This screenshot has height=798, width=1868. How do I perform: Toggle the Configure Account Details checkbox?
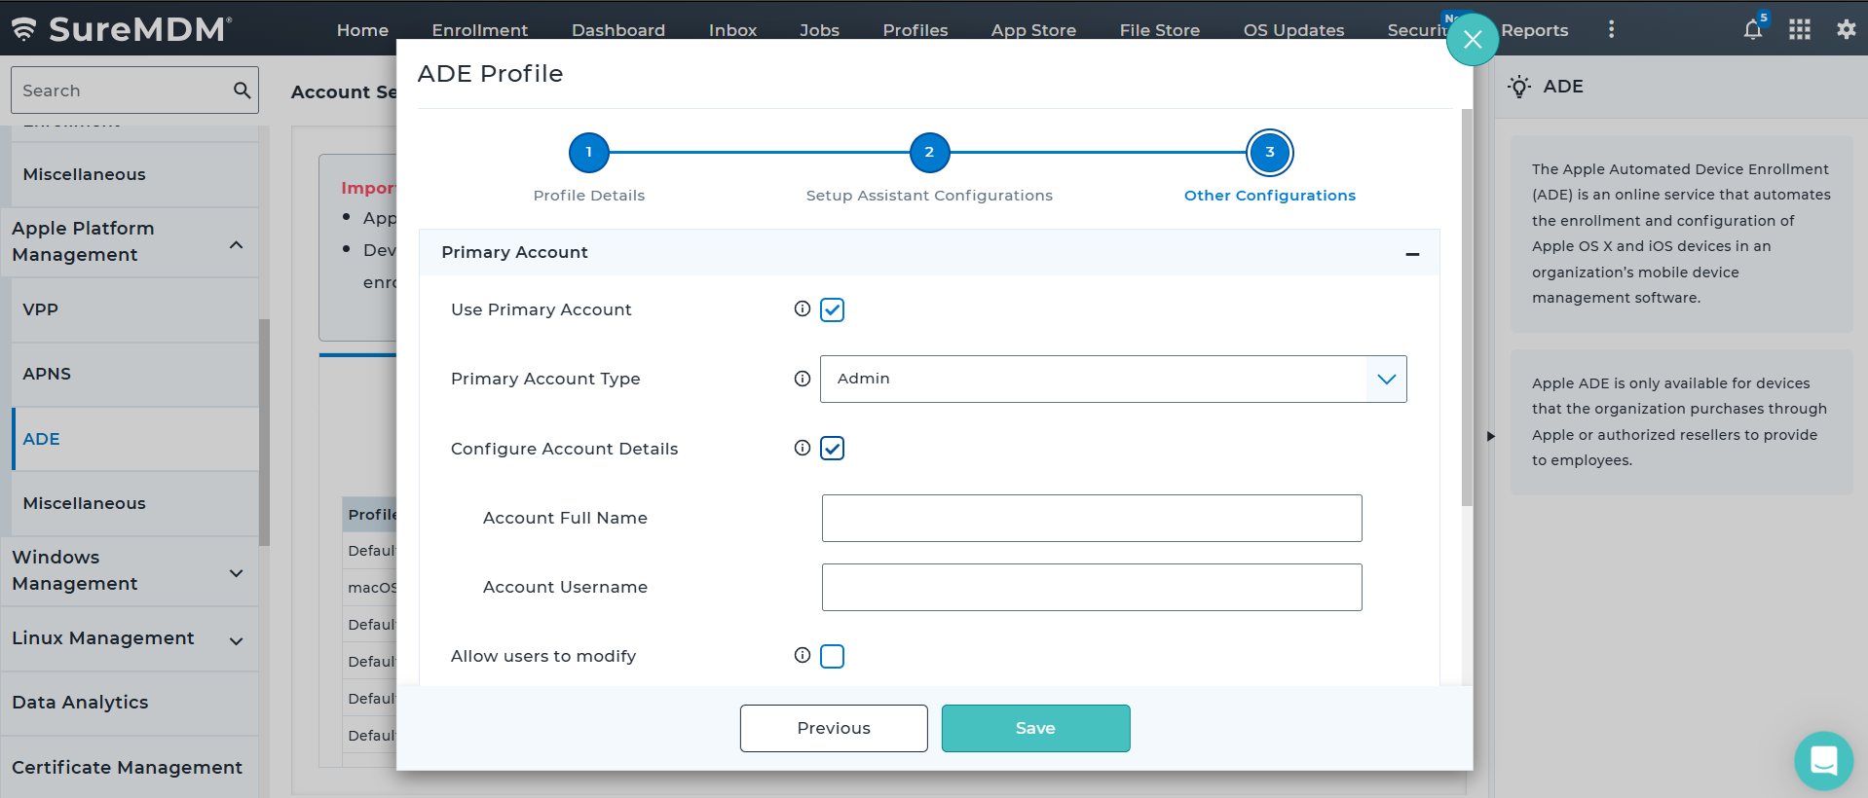click(x=832, y=449)
